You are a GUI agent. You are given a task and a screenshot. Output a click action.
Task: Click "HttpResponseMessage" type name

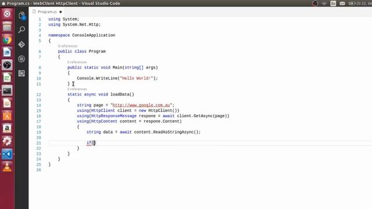click(114, 116)
